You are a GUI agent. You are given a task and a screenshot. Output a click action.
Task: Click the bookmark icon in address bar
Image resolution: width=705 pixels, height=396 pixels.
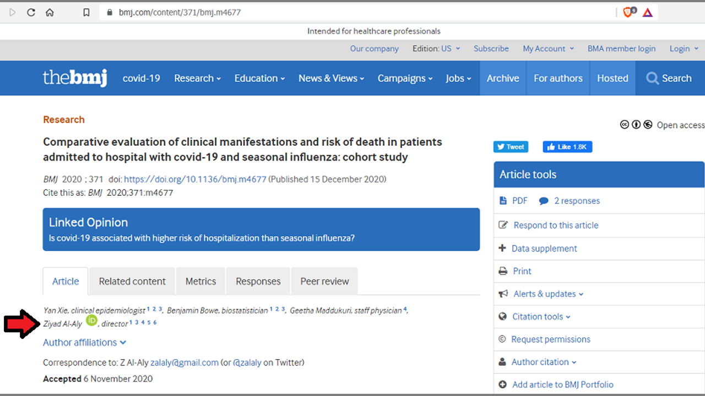tap(86, 12)
